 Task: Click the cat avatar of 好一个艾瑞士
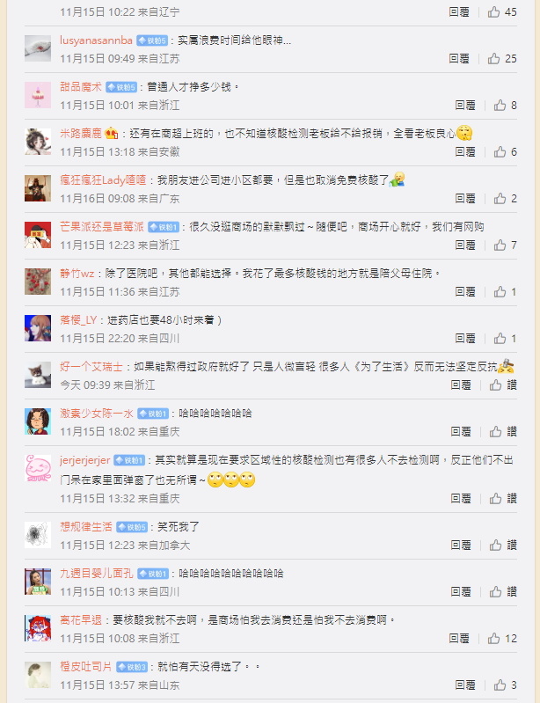click(38, 375)
